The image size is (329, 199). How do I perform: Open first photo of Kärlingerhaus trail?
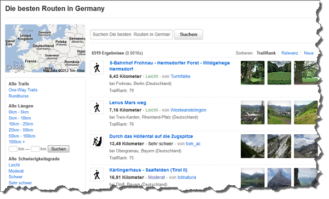click(253, 178)
